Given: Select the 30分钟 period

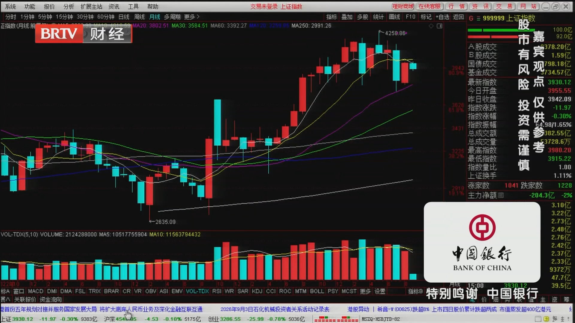Looking at the screenshot, I should click(85, 17).
